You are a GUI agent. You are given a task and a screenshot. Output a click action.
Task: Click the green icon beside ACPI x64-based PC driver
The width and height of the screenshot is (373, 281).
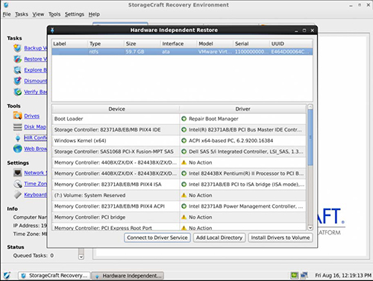pyautogui.click(x=184, y=140)
